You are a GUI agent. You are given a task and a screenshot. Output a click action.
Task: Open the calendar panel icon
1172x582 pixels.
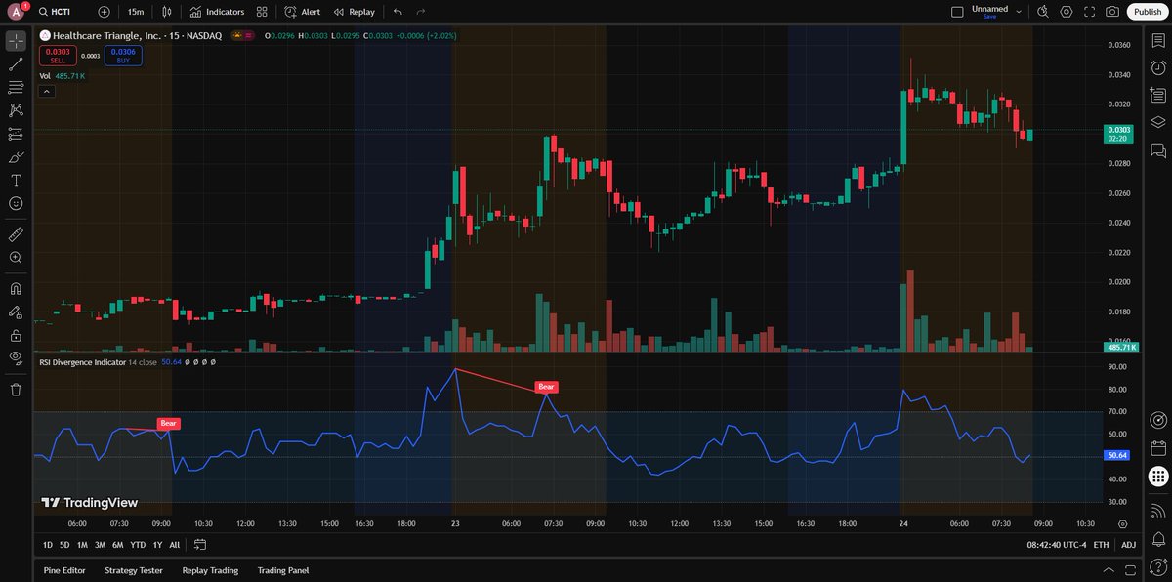(1158, 449)
